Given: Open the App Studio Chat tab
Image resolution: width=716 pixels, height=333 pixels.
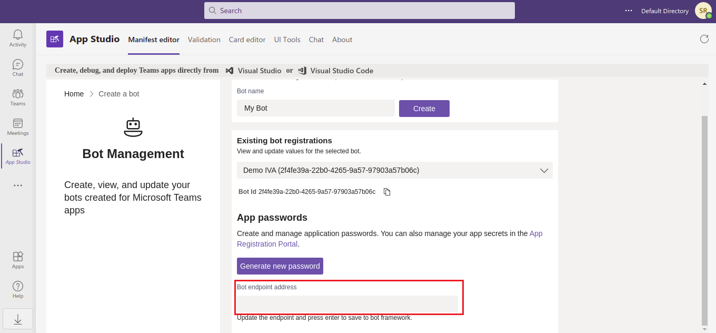Looking at the screenshot, I should 316,40.
